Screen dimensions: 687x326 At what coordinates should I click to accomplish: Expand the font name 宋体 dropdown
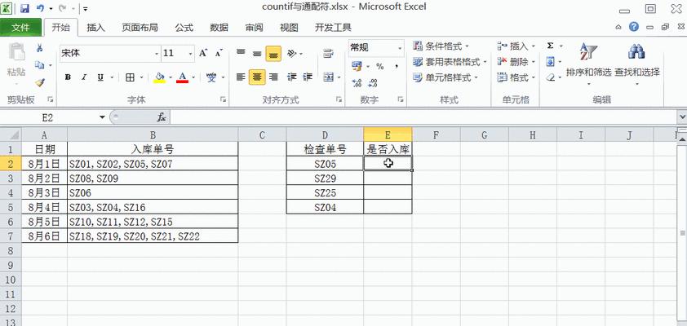pos(157,53)
